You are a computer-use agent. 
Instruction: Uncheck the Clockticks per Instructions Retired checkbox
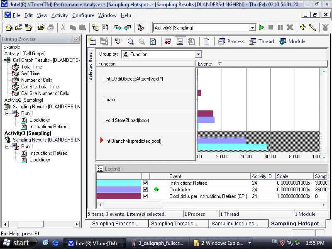pyautogui.click(x=146, y=196)
